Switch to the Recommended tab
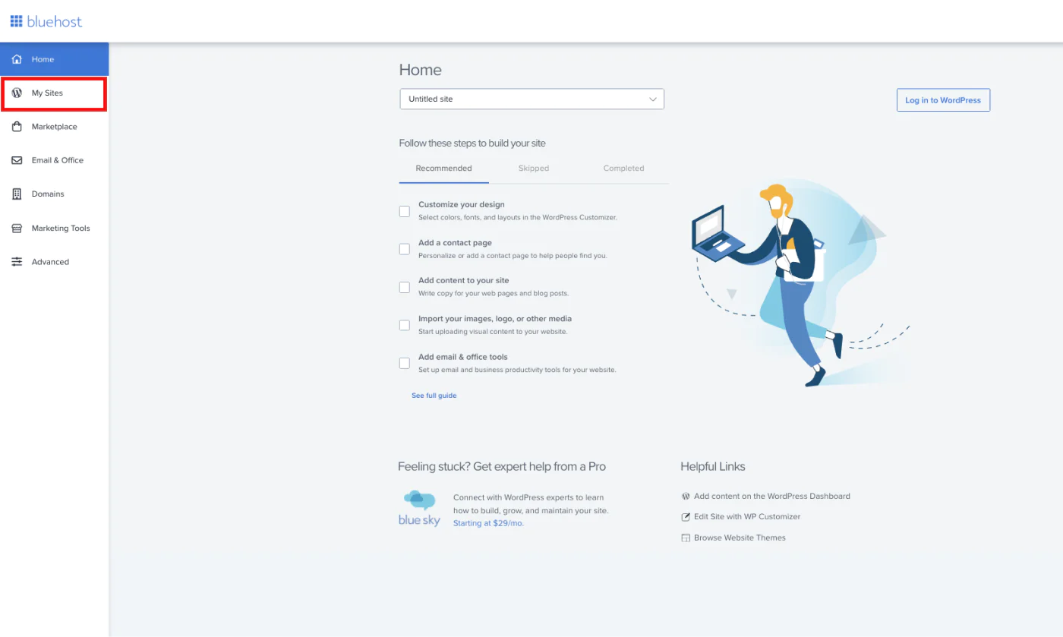1063x637 pixels. (x=443, y=169)
